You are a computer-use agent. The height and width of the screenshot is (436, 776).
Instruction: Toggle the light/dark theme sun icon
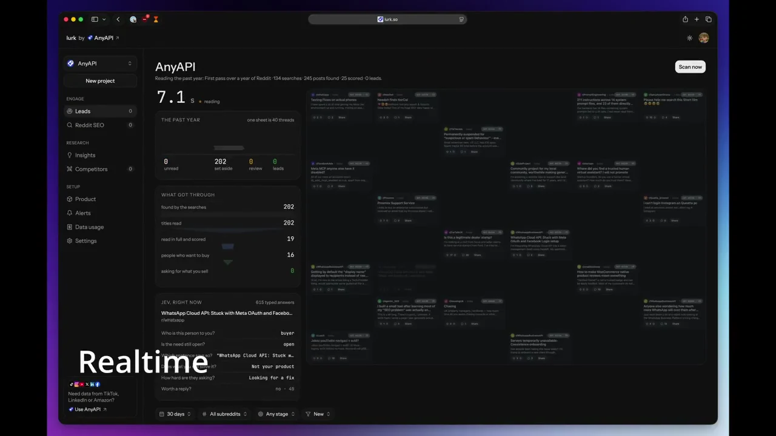click(x=689, y=38)
